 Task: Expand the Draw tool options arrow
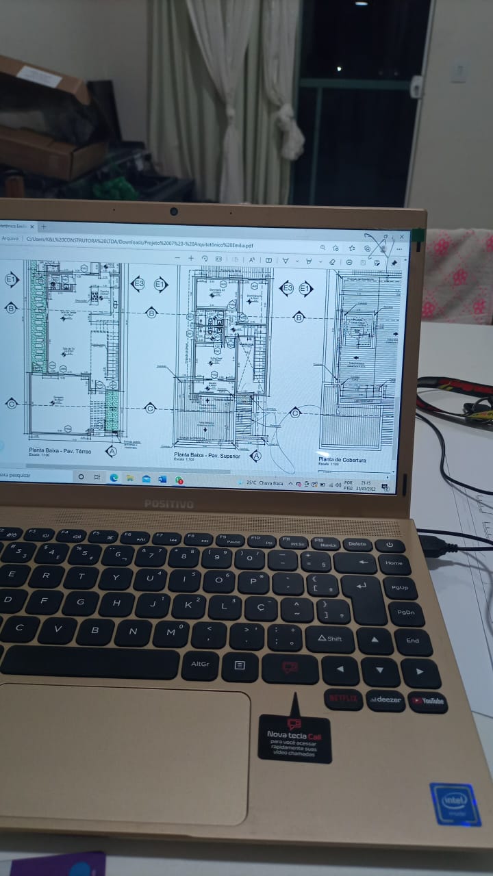[x=296, y=261]
